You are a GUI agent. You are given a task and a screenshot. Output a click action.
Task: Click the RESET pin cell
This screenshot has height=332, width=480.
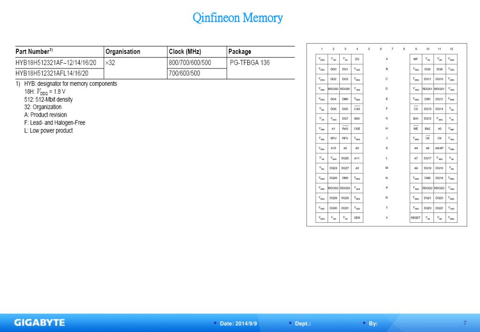click(416, 218)
